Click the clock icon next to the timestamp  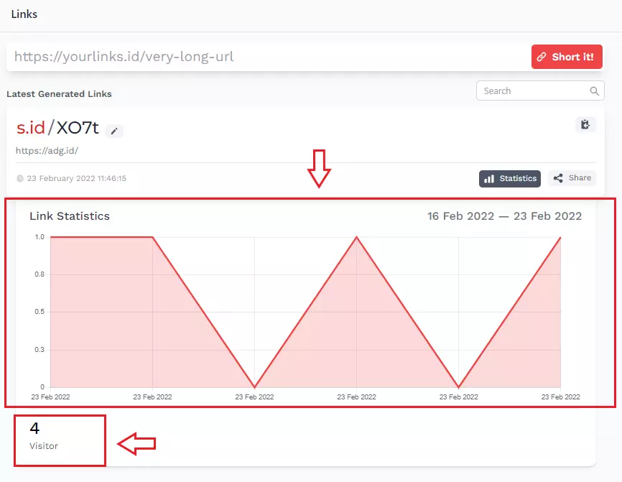click(x=20, y=178)
